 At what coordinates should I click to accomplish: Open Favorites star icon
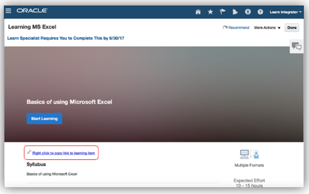tap(210, 12)
